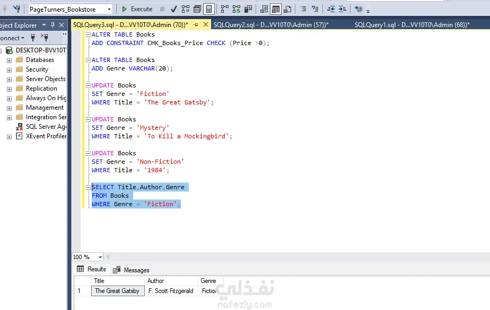490x310 pixels.
Task: Select 'F. Scott Fitzgerald' result cell
Action: [x=171, y=291]
